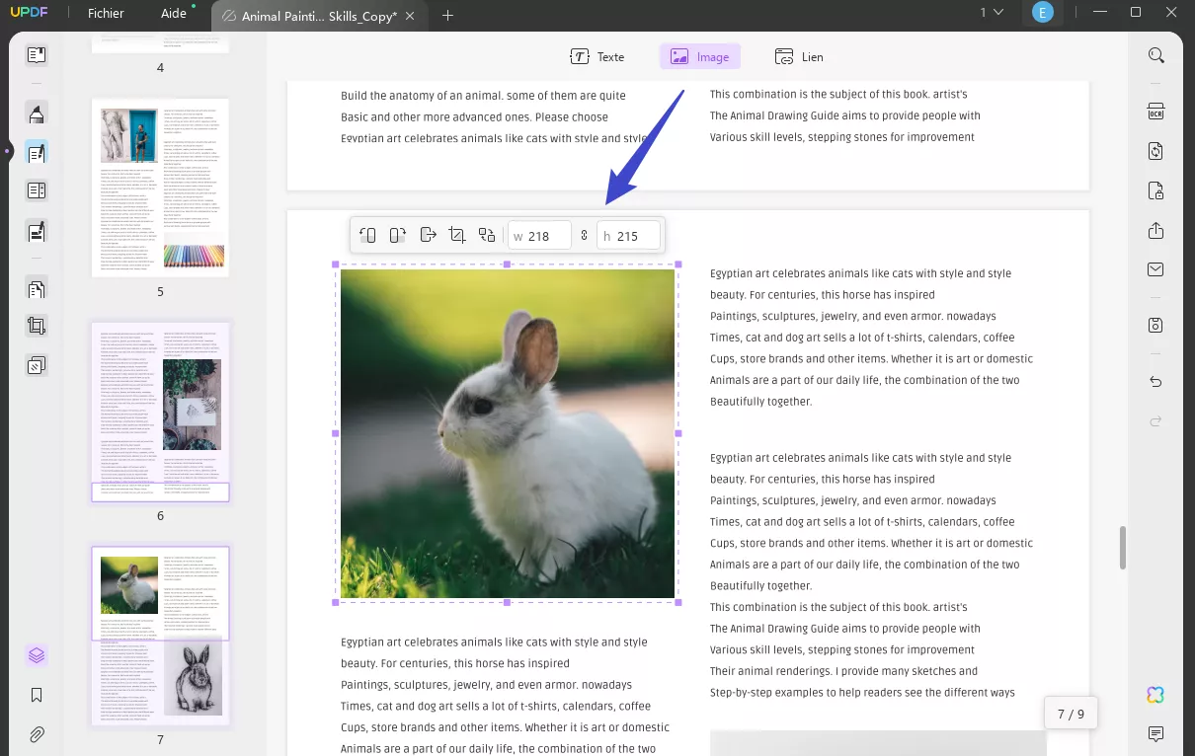1195x756 pixels.
Task: Open the Fill and Sign tool
Action: click(x=37, y=231)
